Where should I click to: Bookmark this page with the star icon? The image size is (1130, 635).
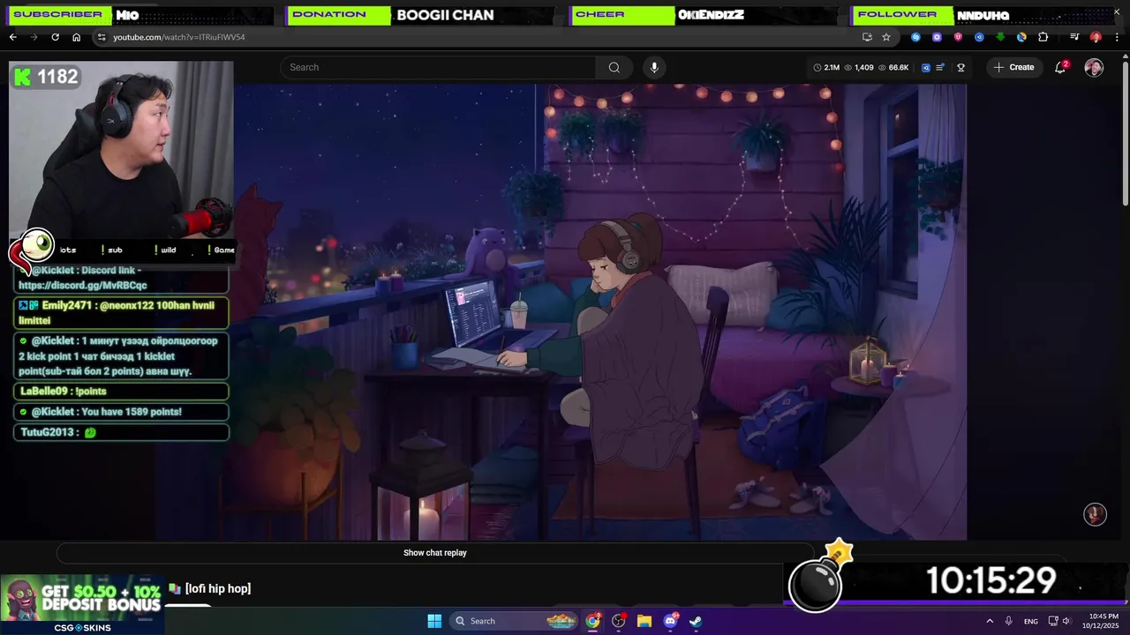point(886,37)
